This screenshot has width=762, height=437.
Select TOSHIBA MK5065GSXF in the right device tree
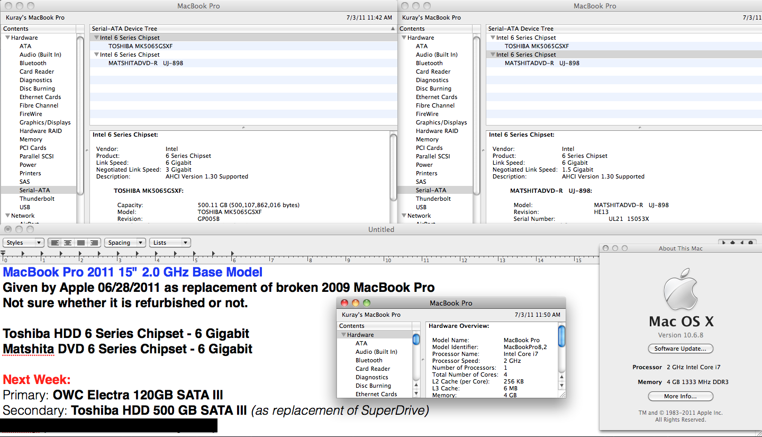click(537, 46)
